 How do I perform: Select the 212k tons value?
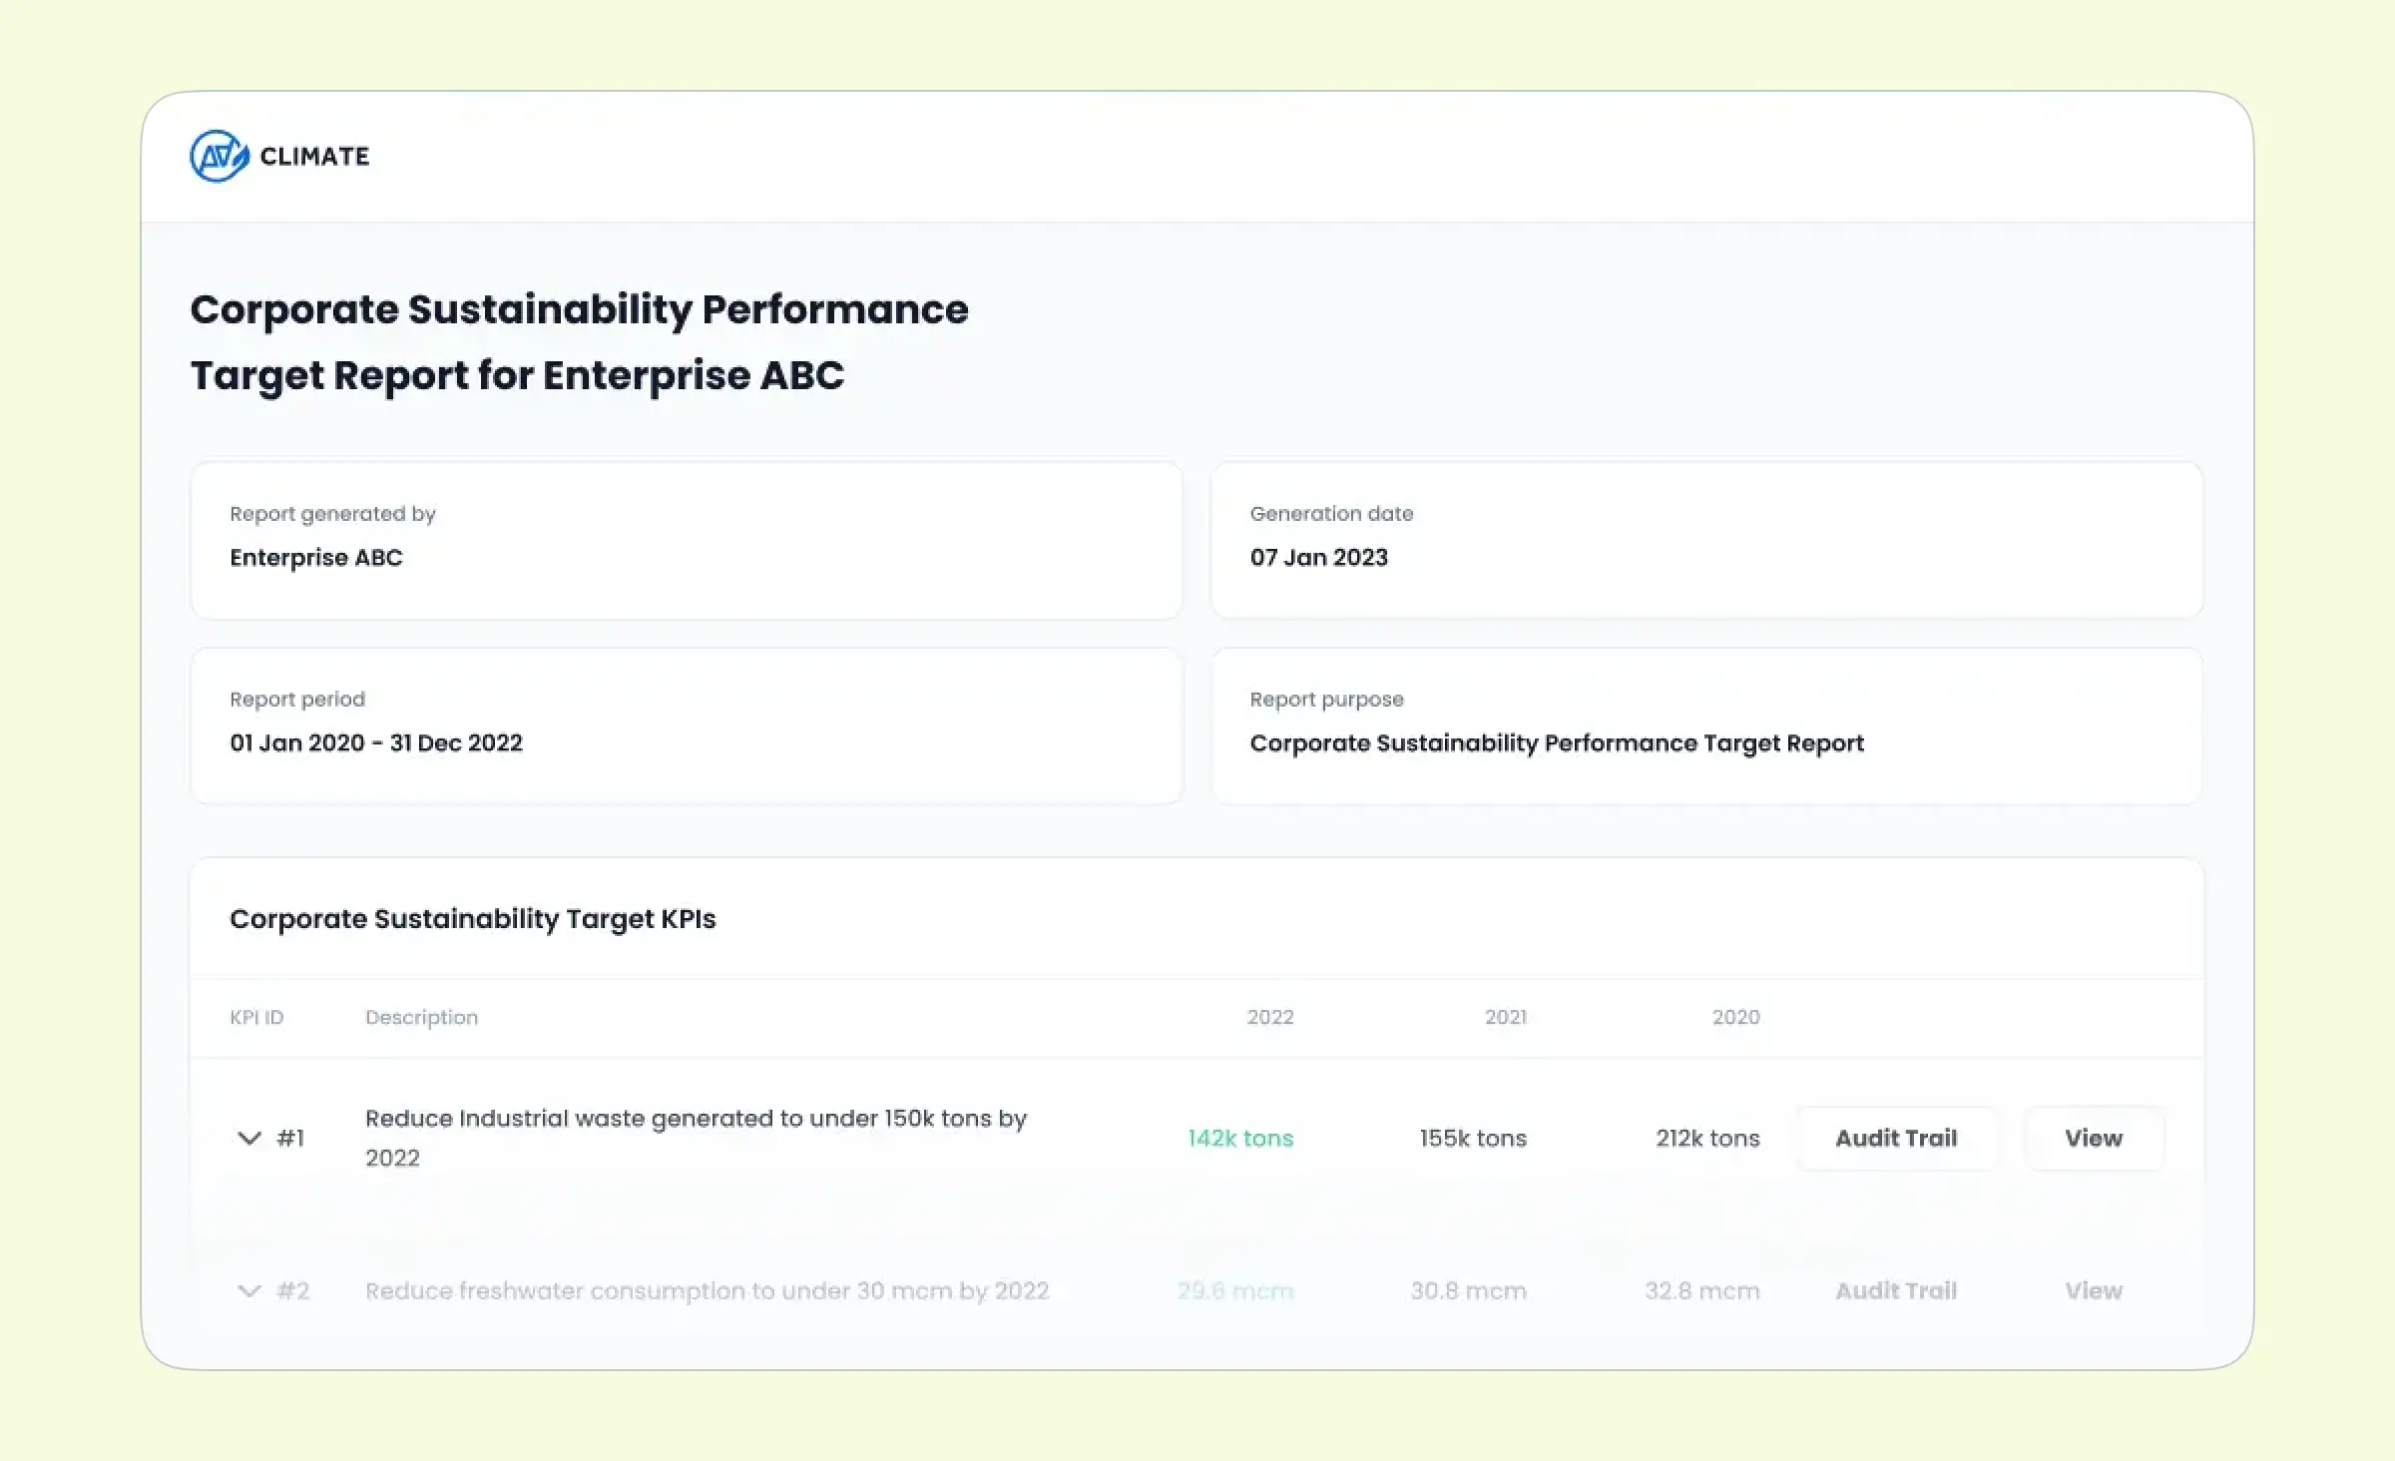pos(1707,1138)
